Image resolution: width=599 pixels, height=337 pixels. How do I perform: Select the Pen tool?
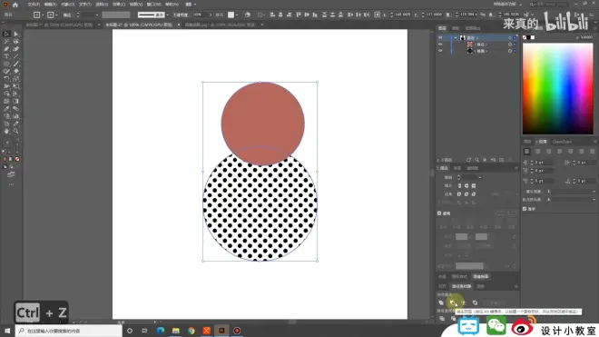tap(6, 49)
